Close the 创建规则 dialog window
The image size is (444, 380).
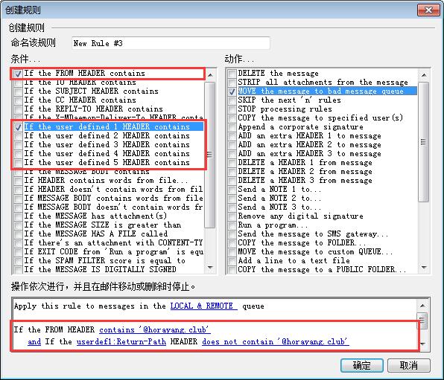(428, 10)
